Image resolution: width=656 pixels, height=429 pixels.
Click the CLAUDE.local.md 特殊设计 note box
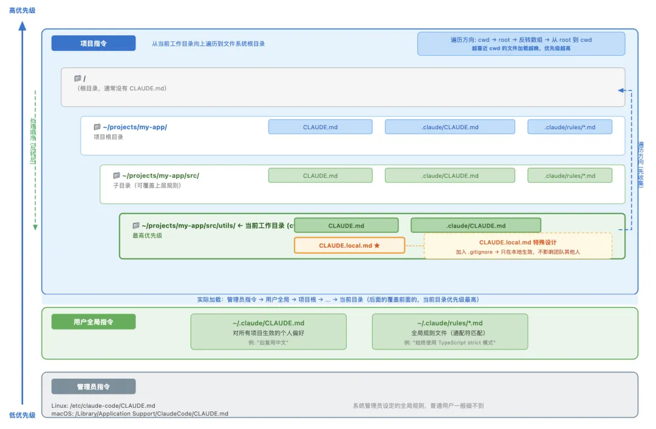point(518,246)
